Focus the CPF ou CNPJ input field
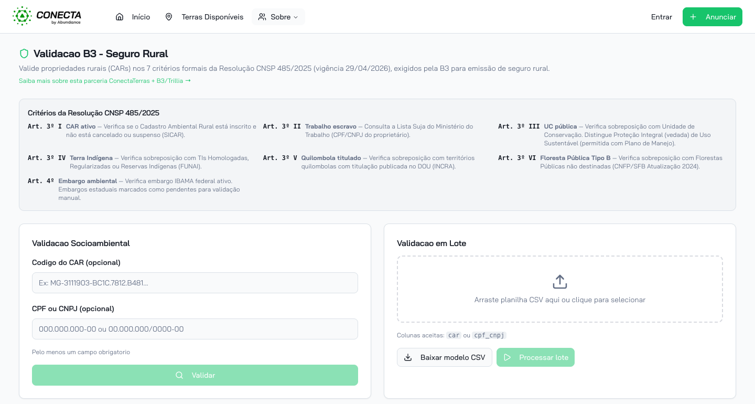Image resolution: width=755 pixels, height=404 pixels. [195, 329]
